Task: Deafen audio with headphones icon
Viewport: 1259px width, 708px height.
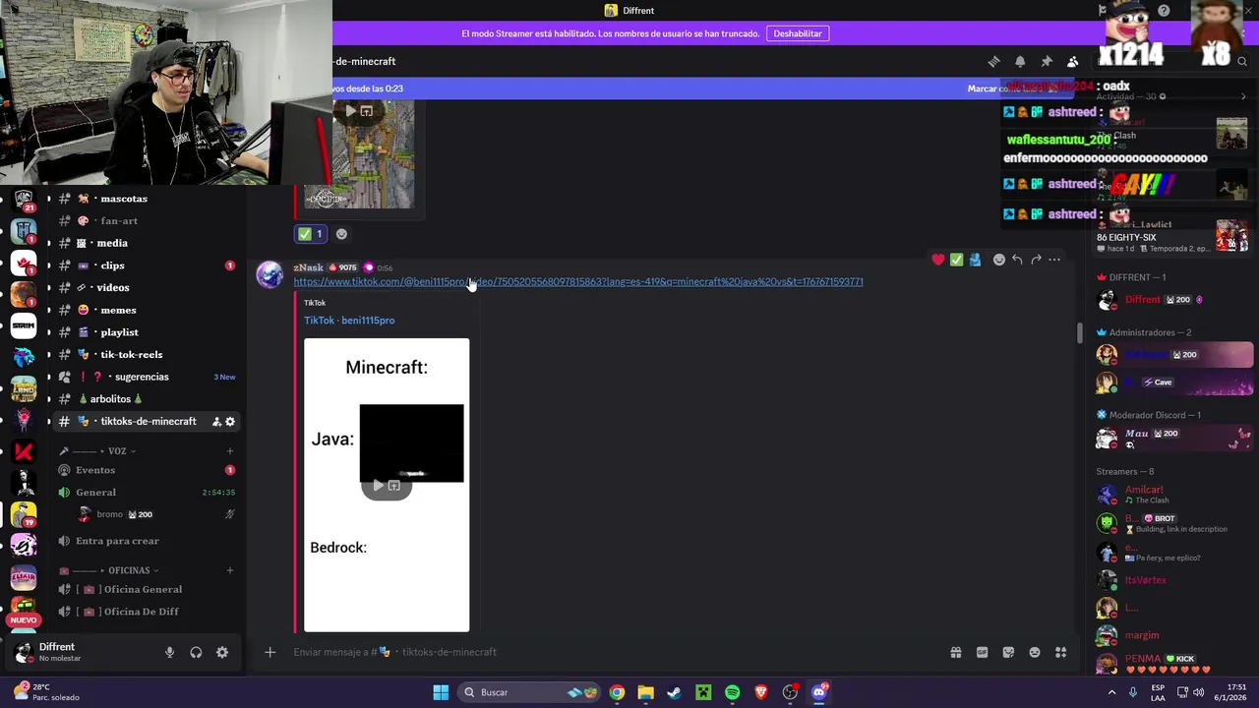Action: coord(196,652)
